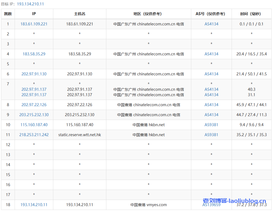
Task: Click the 183.61.109.221 IP link in hop 1
Action: 34,24
